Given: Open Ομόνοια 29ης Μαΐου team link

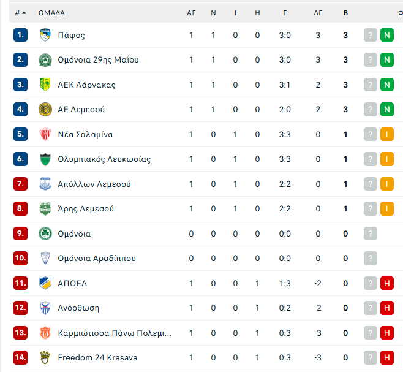Looking at the screenshot, I should pyautogui.click(x=98, y=59).
